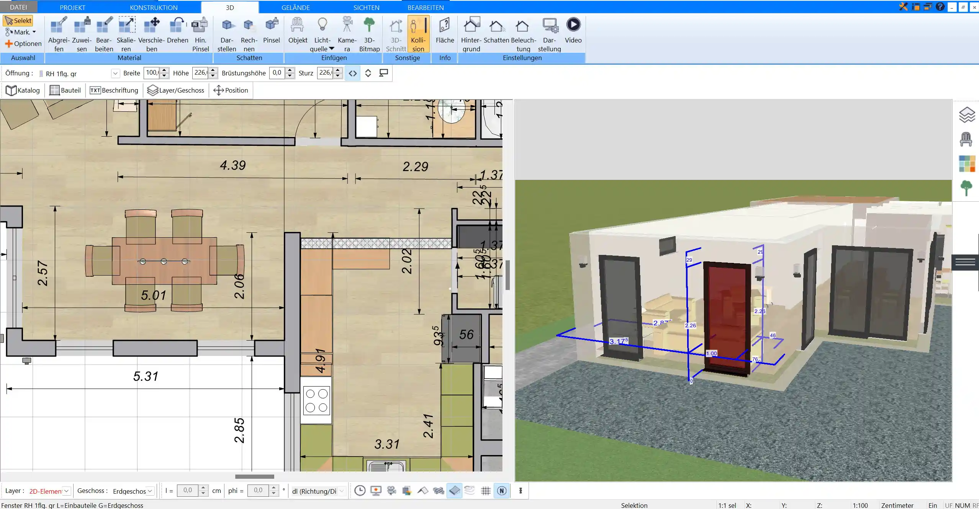The image size is (979, 509).
Task: Switch to the GELÄNDE ribbon tab
Action: pyautogui.click(x=296, y=7)
